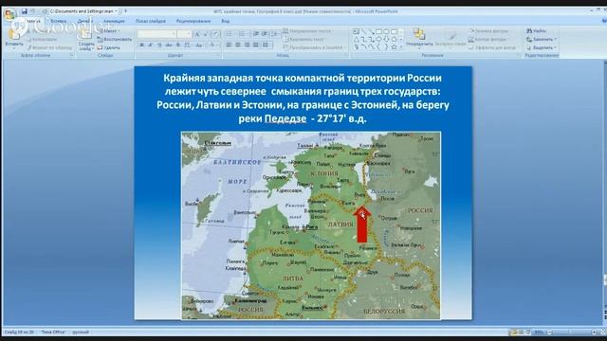The image size is (607, 341).
Task: Click Формат по образцу format painter
Action: [x=49, y=48]
